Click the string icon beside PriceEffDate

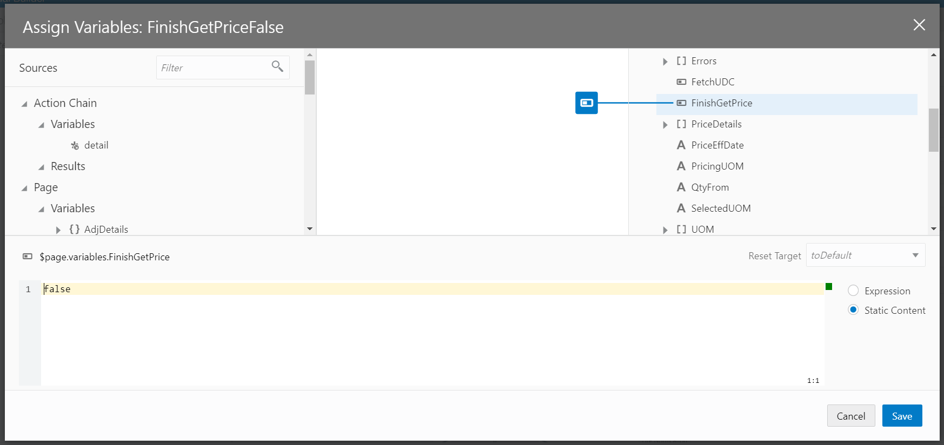(681, 145)
